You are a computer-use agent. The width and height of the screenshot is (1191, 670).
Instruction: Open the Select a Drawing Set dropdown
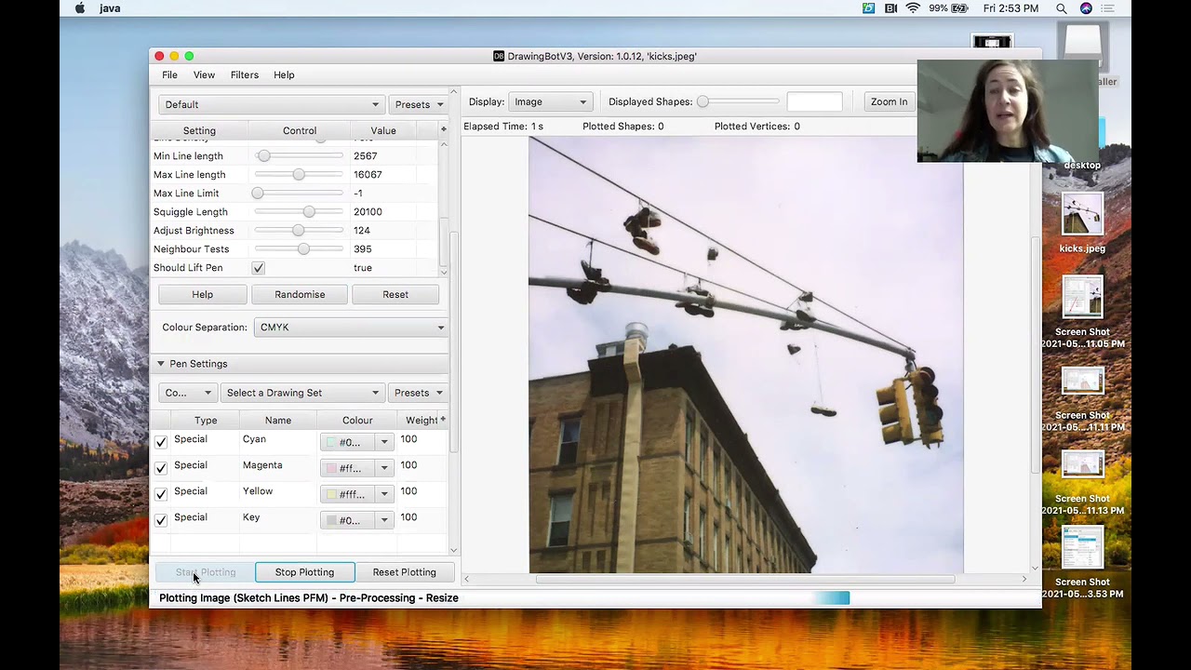[301, 393]
